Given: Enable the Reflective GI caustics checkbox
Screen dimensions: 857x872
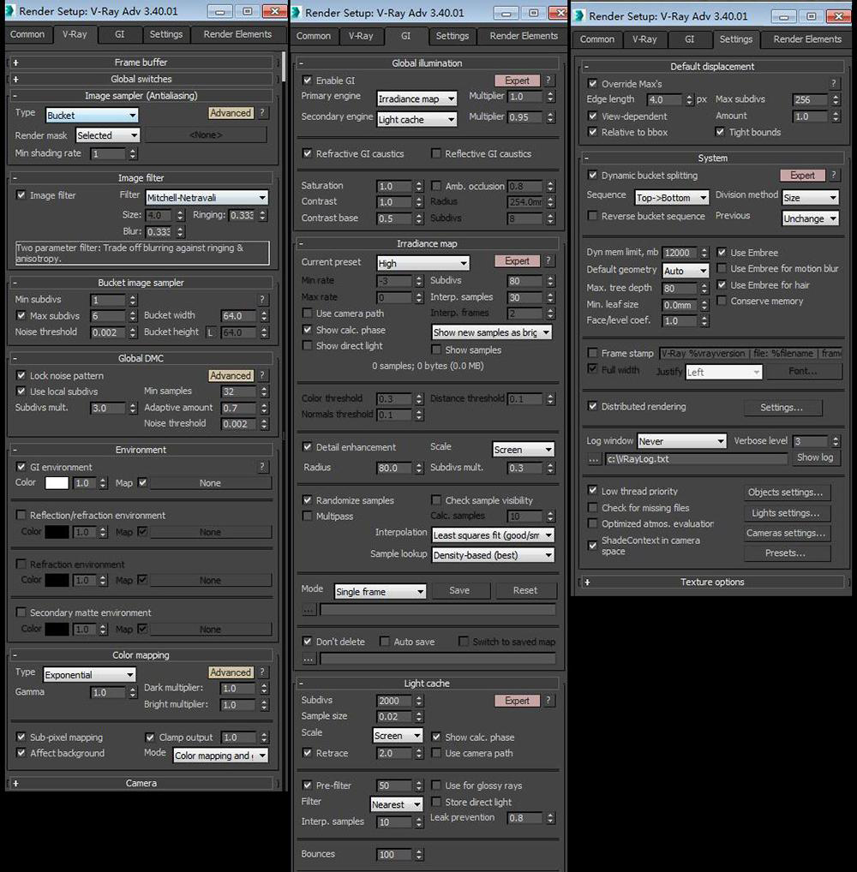Looking at the screenshot, I should click(x=436, y=153).
